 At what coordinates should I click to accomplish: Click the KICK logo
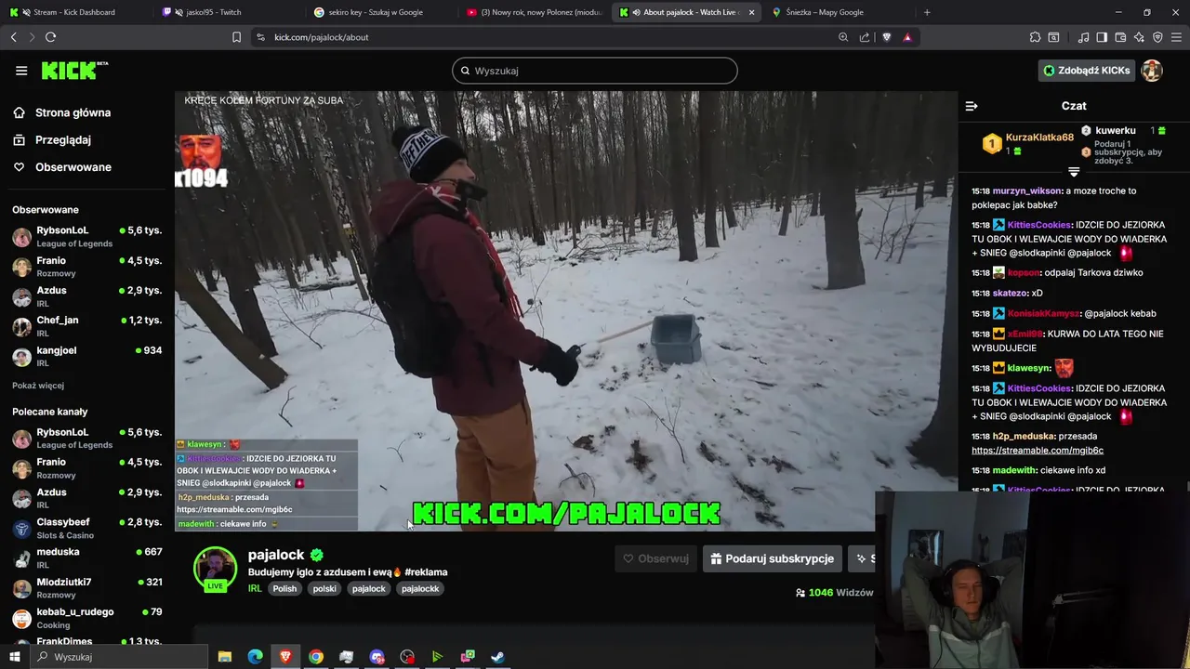click(x=74, y=71)
